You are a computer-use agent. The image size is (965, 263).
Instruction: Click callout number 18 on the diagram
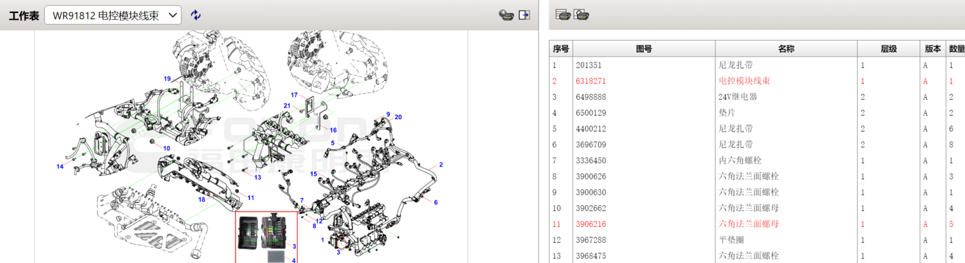(201, 200)
